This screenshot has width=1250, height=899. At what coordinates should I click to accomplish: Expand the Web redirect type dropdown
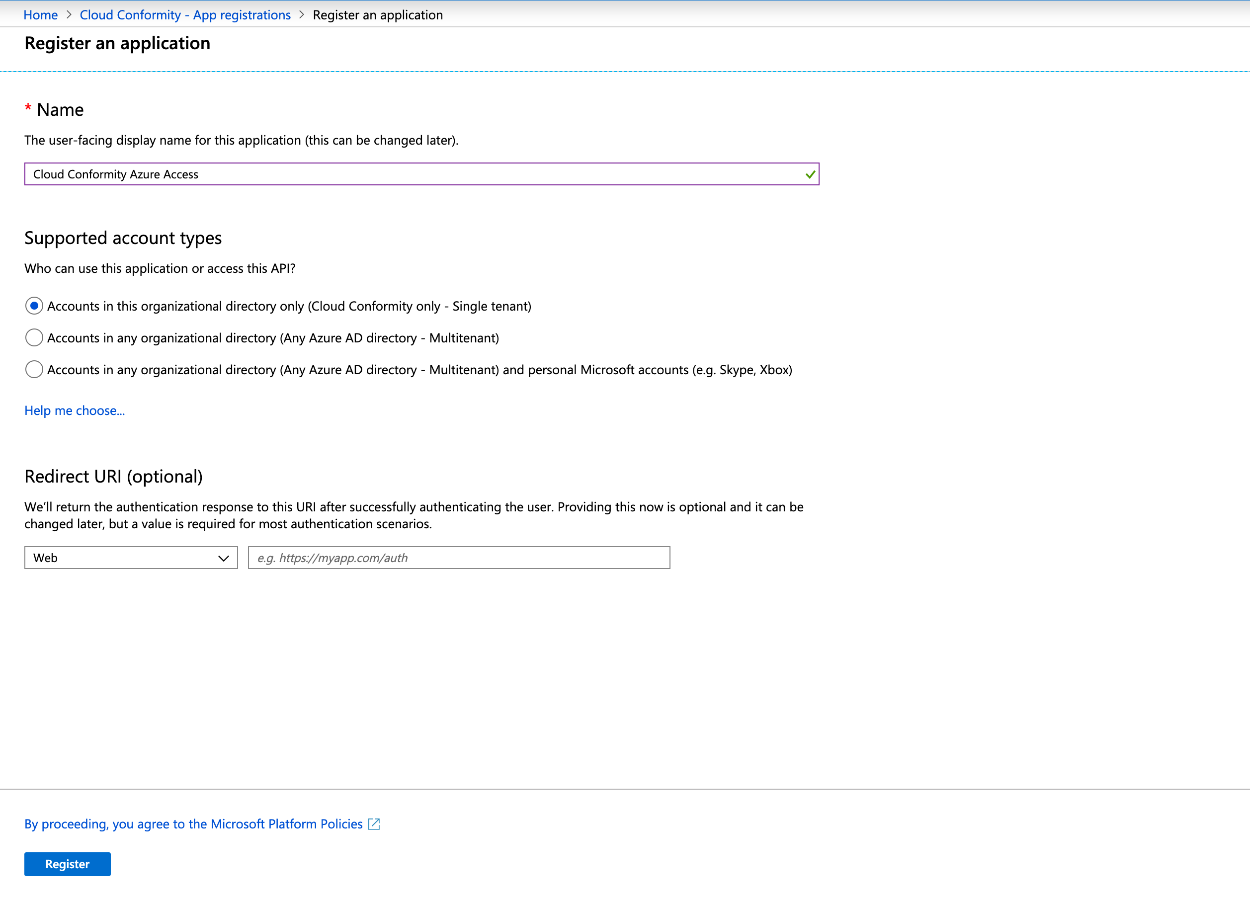point(131,558)
